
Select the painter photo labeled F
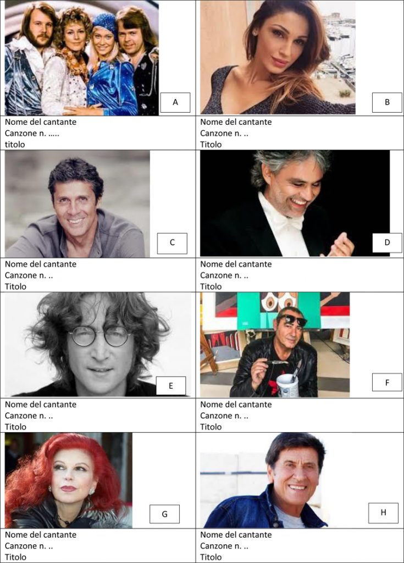coord(275,345)
